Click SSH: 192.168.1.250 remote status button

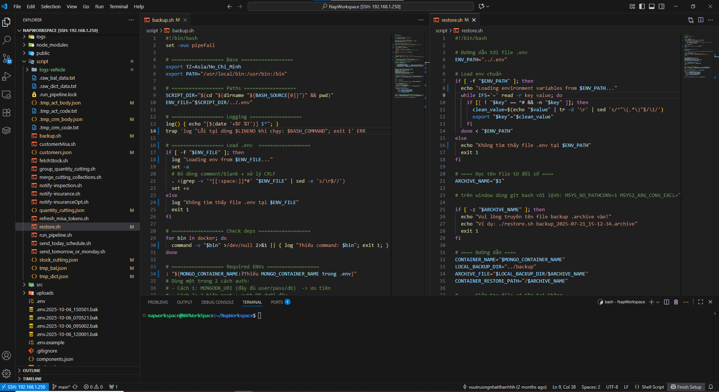(23, 387)
